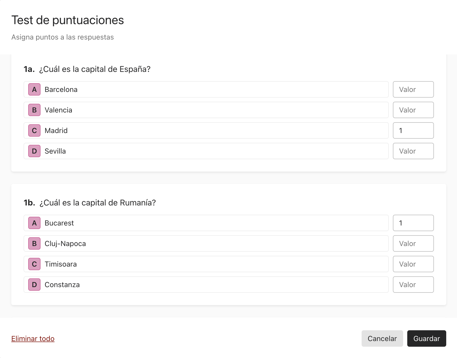Select the Sevilla answer text

(55, 151)
